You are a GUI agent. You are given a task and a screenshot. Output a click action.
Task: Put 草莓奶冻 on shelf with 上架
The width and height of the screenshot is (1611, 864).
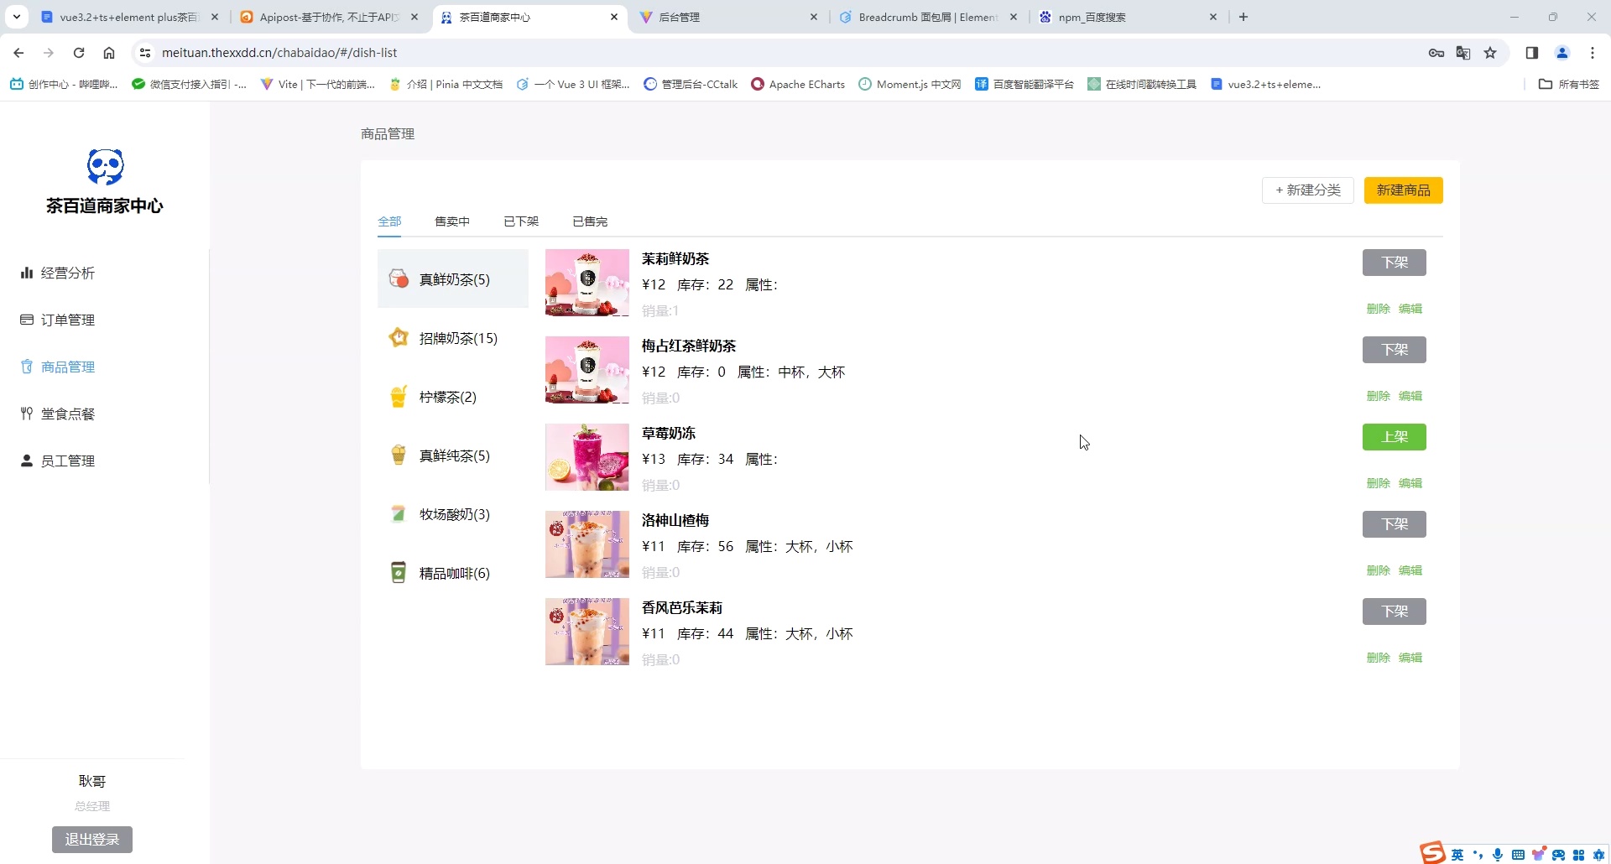[x=1394, y=437]
